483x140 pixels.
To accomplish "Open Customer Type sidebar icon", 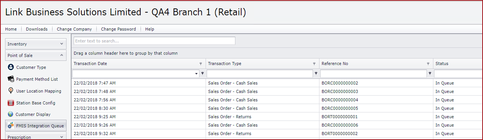I will (x=11, y=67).
